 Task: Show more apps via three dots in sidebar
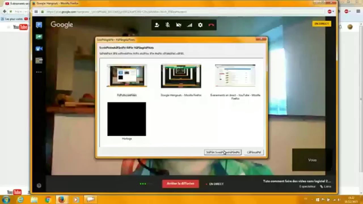[x=39, y=72]
